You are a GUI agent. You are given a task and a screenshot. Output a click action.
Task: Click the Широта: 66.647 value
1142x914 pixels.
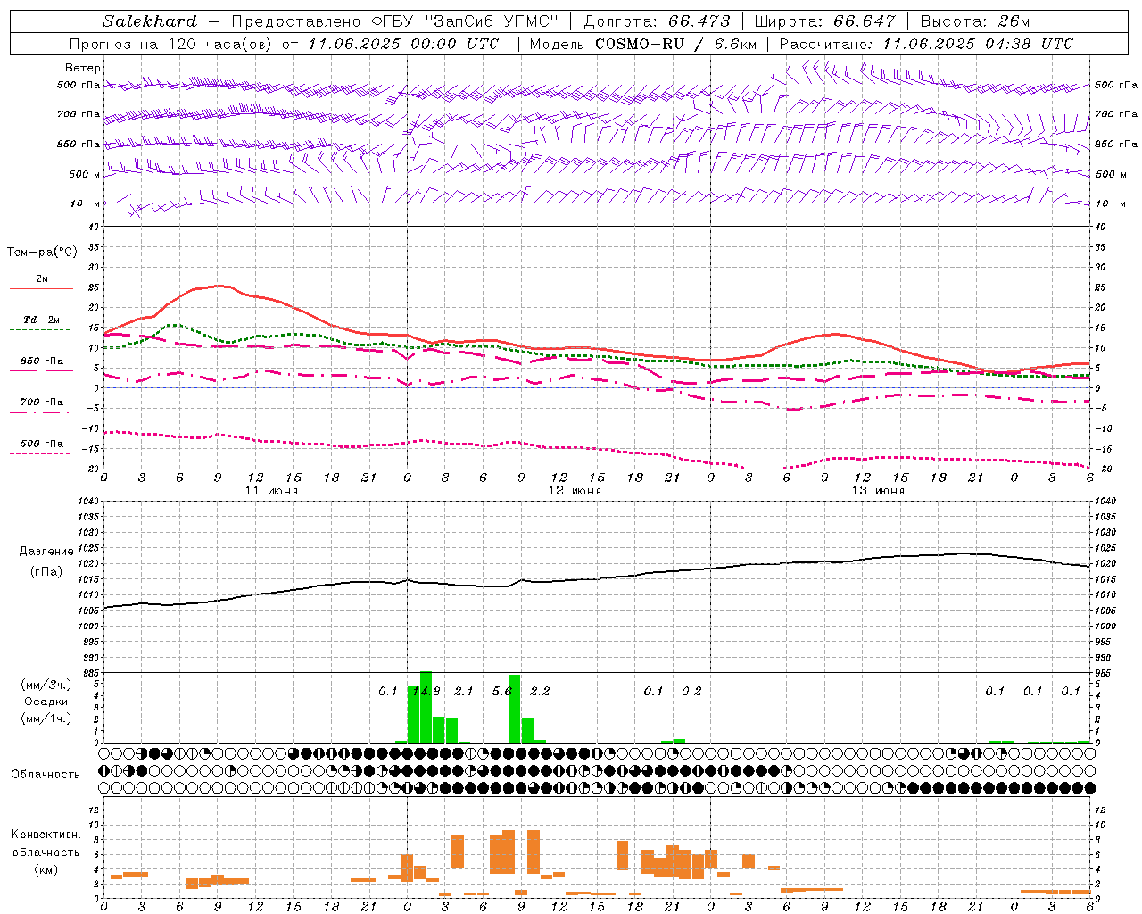(x=824, y=21)
